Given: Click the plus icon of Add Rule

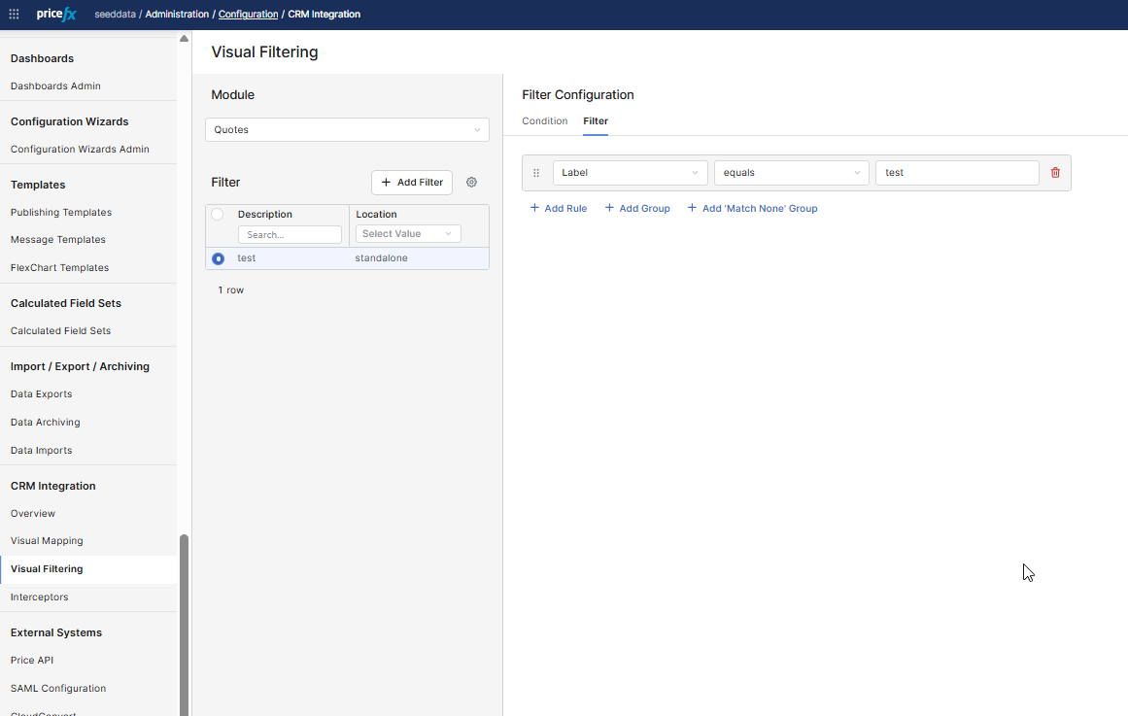Looking at the screenshot, I should tap(534, 208).
